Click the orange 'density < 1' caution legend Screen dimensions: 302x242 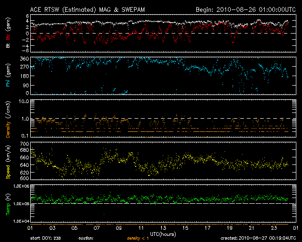pyautogui.click(x=137, y=238)
